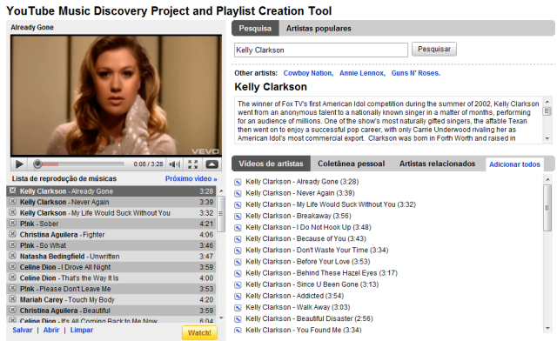Click the Pesquisar button

(x=434, y=49)
